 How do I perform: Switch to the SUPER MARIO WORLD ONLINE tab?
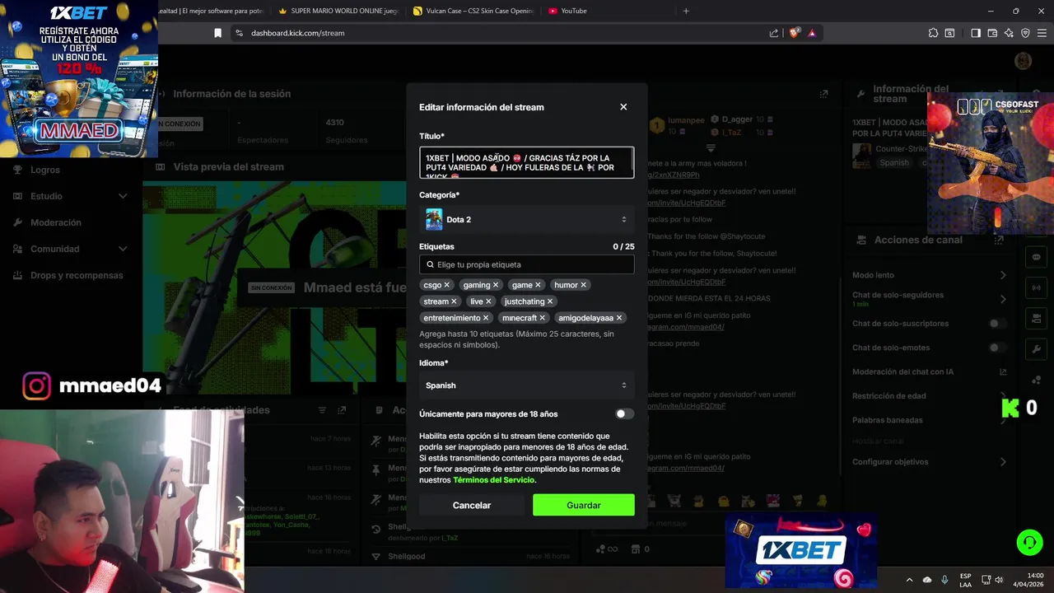coord(338,11)
